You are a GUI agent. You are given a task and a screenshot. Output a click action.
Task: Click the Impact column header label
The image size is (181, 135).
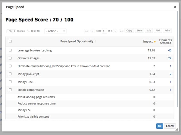coord(148,42)
